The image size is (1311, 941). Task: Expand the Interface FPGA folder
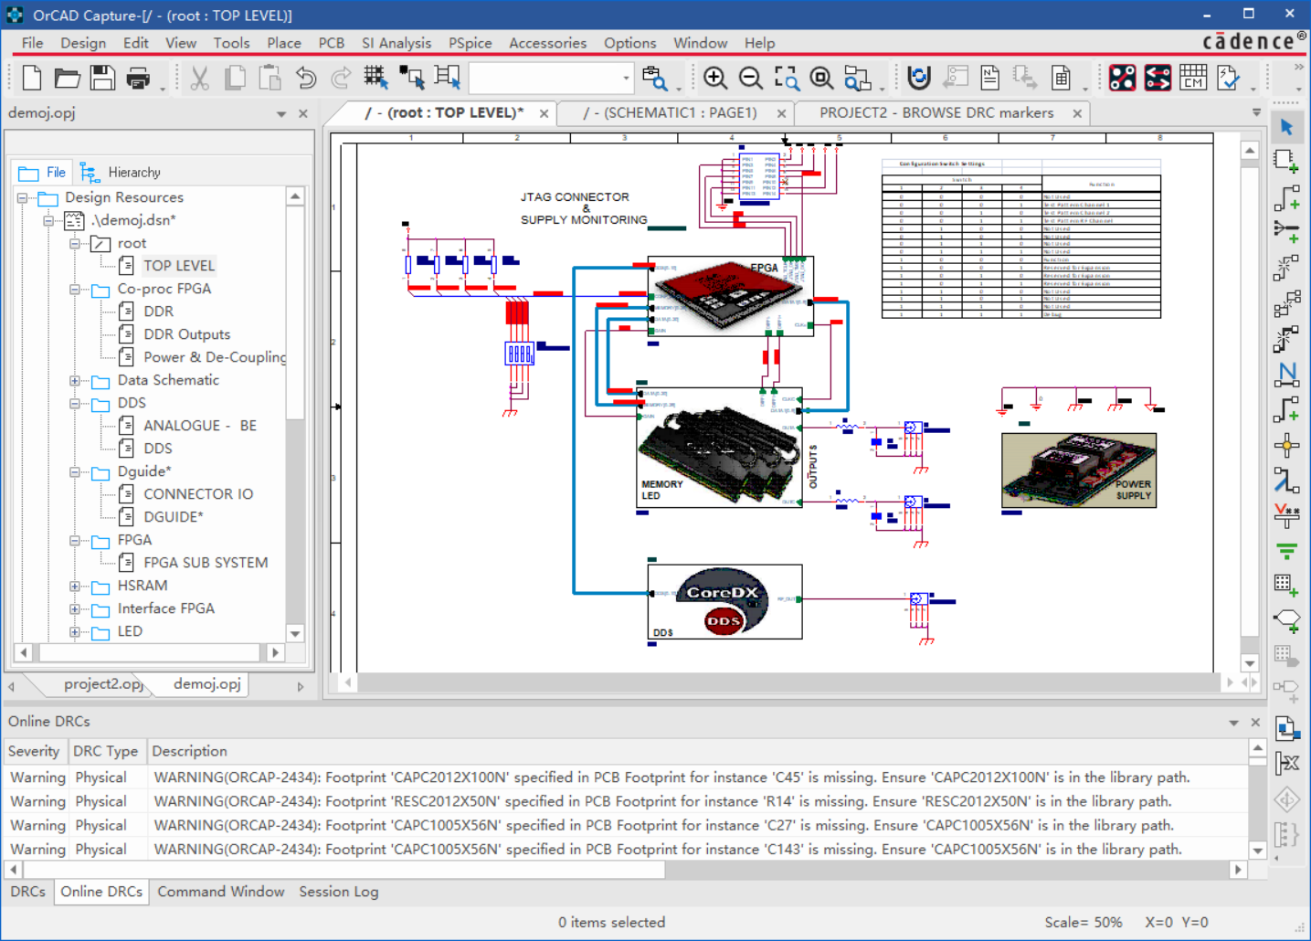click(x=75, y=608)
